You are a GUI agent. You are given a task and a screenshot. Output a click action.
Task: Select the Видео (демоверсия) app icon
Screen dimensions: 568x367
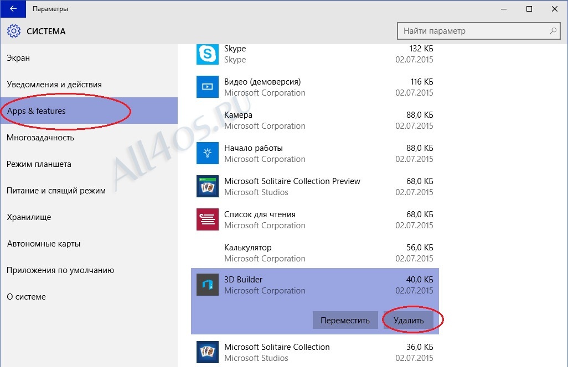coord(208,87)
